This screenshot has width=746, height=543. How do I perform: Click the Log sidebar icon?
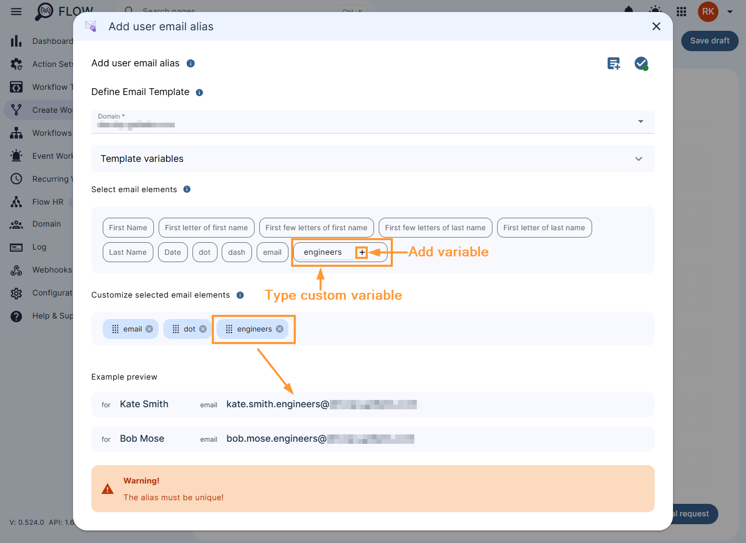pyautogui.click(x=16, y=247)
